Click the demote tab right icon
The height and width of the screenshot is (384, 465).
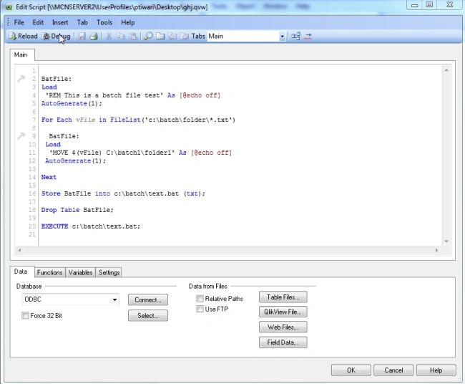[x=185, y=37]
